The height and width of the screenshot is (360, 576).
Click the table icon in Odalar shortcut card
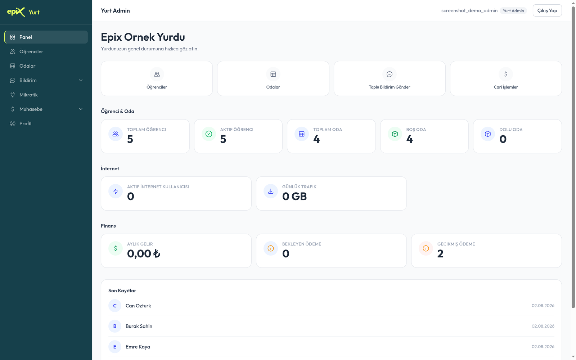pyautogui.click(x=273, y=74)
